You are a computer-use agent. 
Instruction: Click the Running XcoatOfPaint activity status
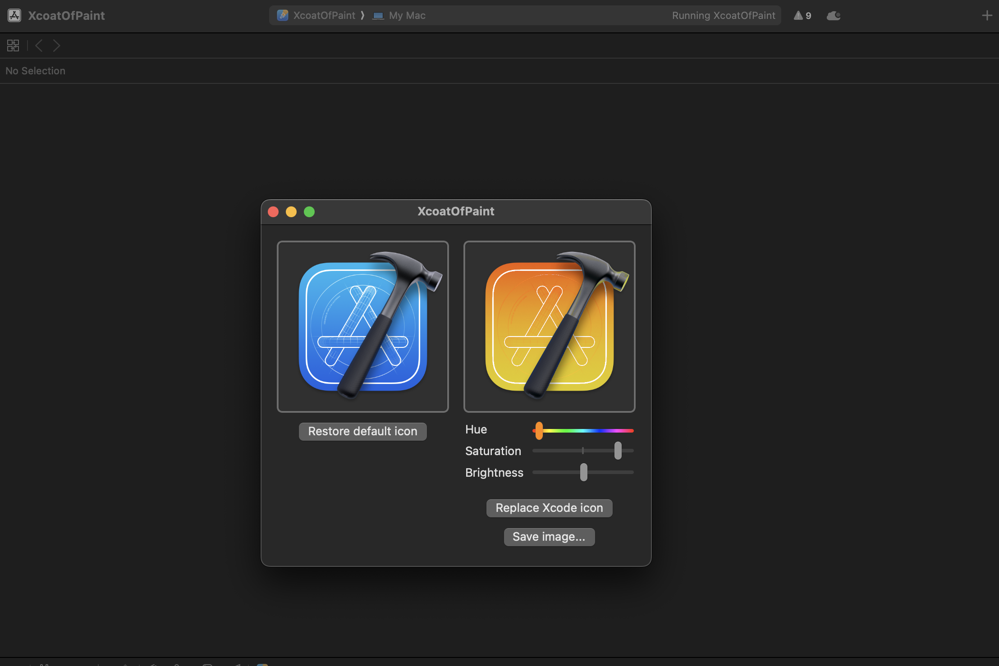click(x=723, y=15)
